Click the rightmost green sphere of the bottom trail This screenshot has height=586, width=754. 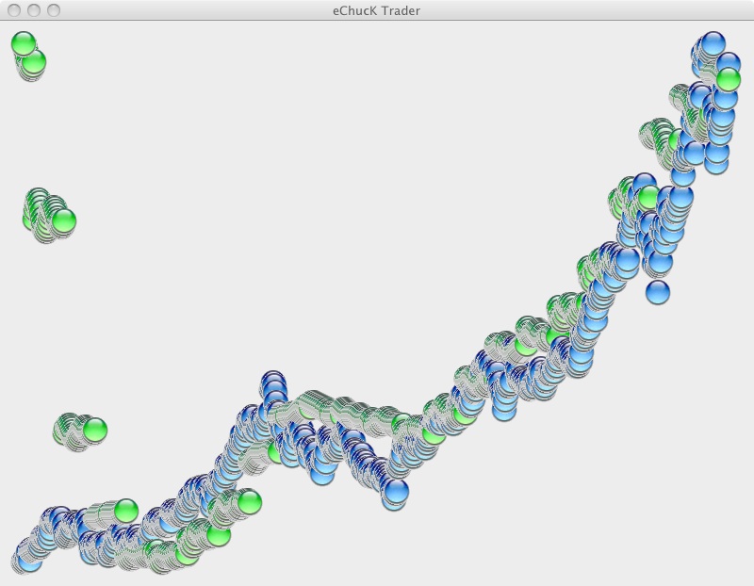pyautogui.click(x=248, y=502)
